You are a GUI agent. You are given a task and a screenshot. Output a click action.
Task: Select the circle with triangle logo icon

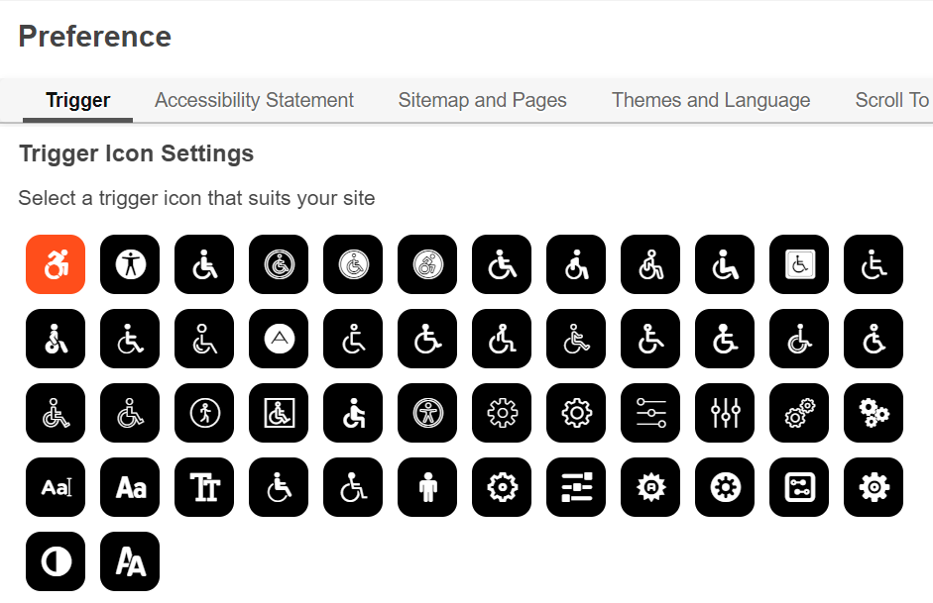(279, 339)
